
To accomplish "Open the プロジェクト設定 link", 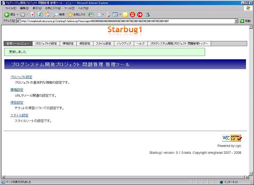I will click(21, 77).
